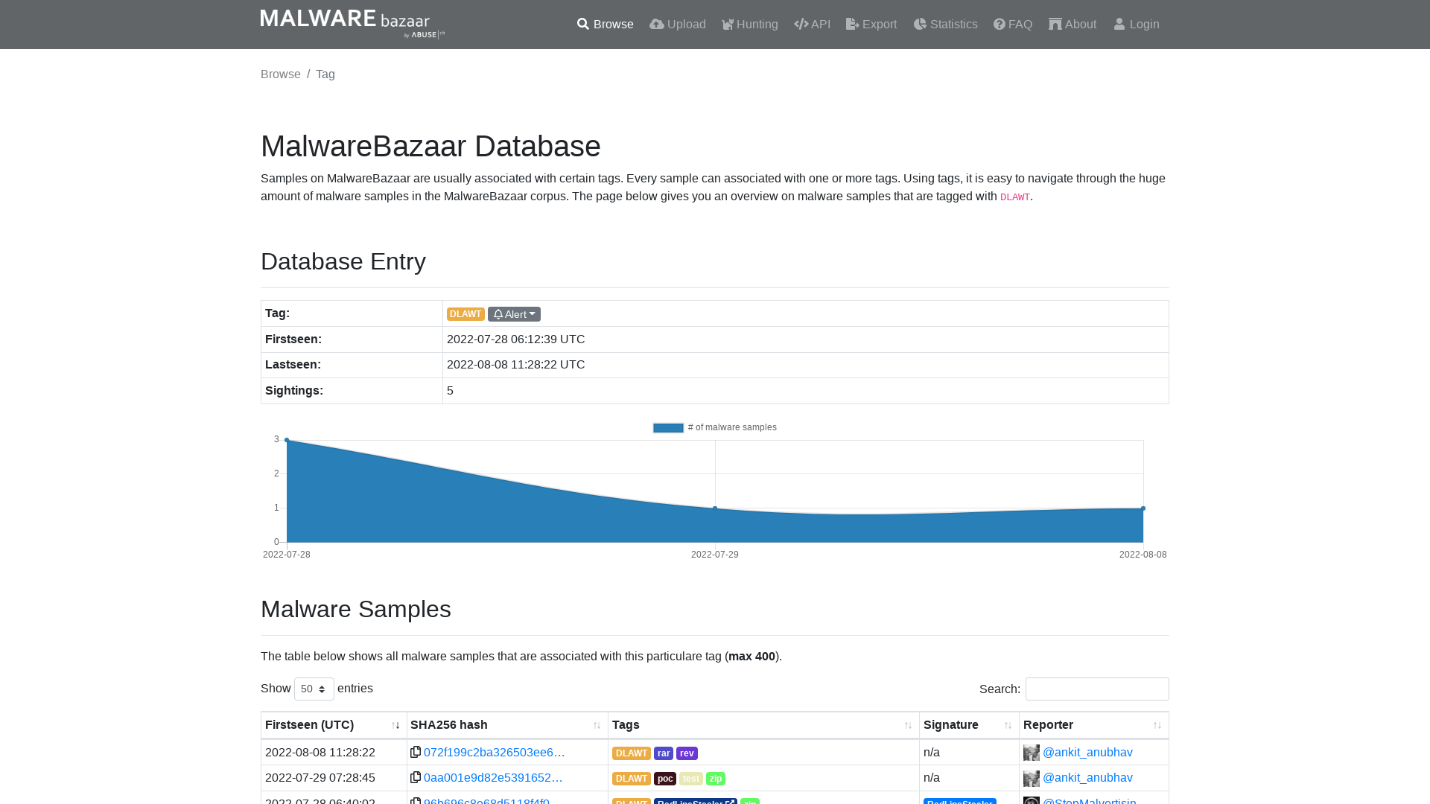Click the blue malware samples legend swatch

pyautogui.click(x=667, y=427)
